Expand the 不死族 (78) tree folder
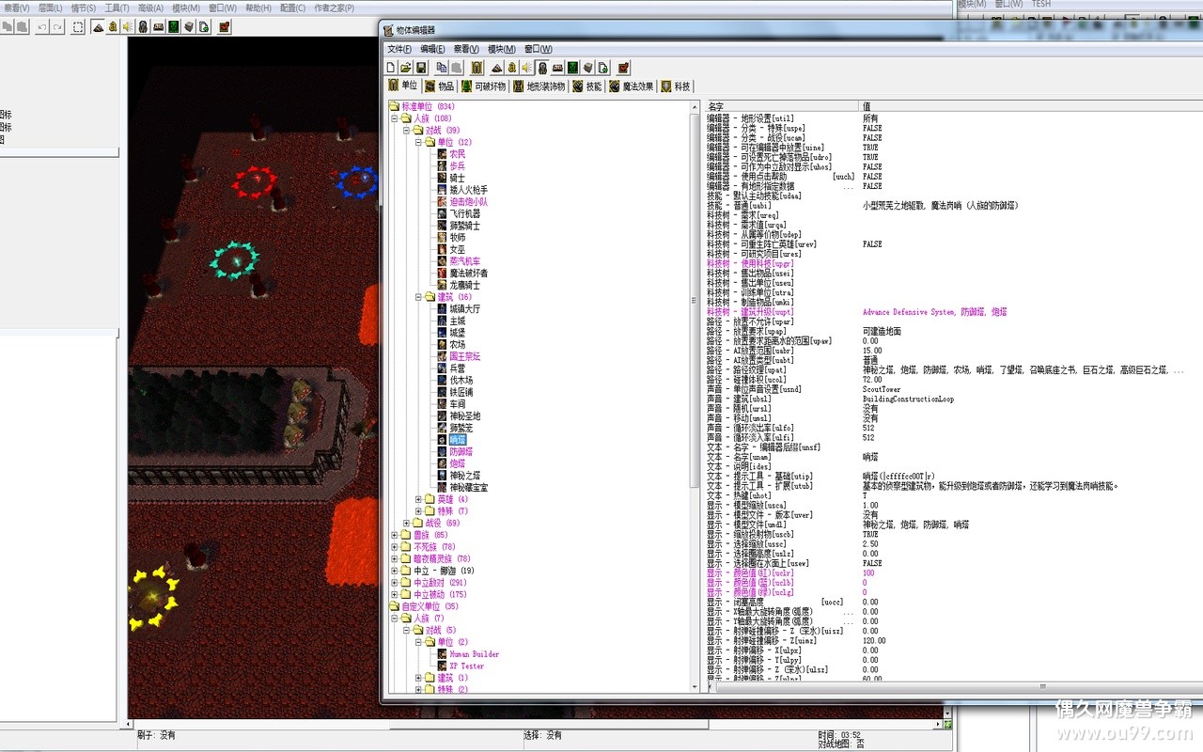The image size is (1203, 752). click(395, 547)
